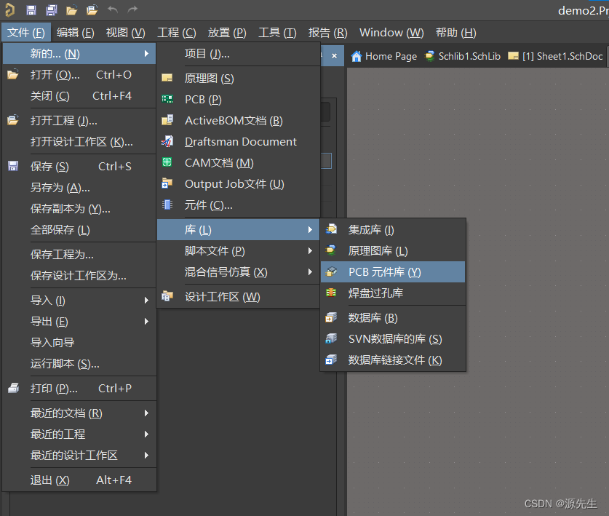Click the PCB board icon beside PCB (P)
609x516 pixels.
point(167,99)
